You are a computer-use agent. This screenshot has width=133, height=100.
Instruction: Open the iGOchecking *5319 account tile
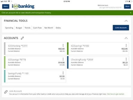pyautogui.click(x=35, y=48)
